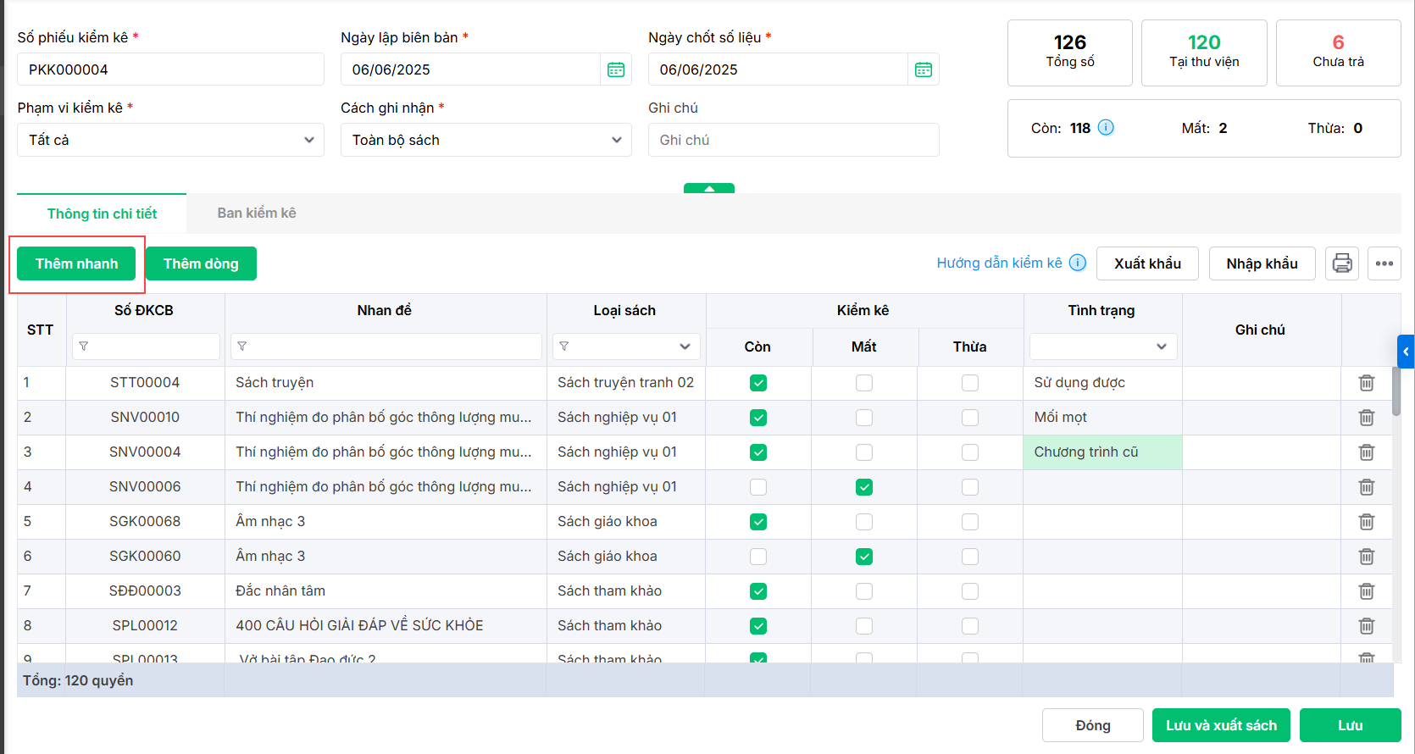Open the three-dots more options menu
Viewport: 1415px width, 754px height.
[x=1384, y=263]
